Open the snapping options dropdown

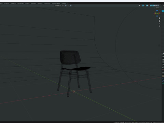pos(68,5)
